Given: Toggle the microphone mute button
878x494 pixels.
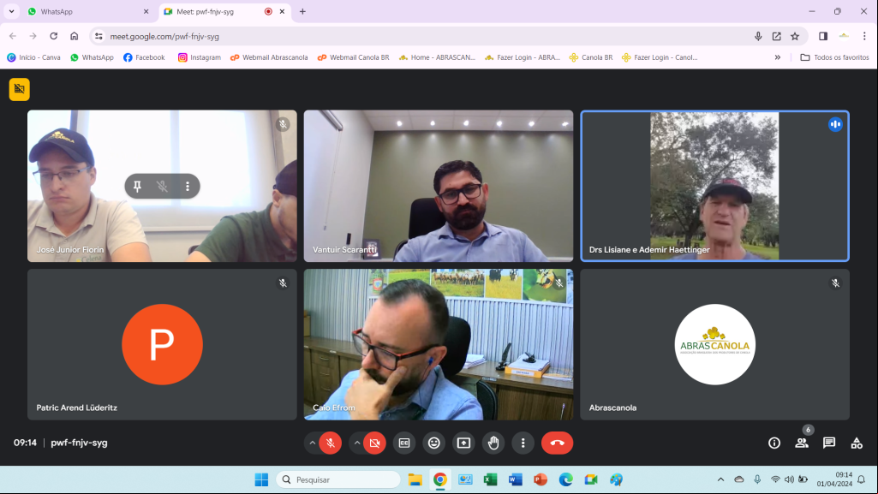Looking at the screenshot, I should pyautogui.click(x=331, y=443).
